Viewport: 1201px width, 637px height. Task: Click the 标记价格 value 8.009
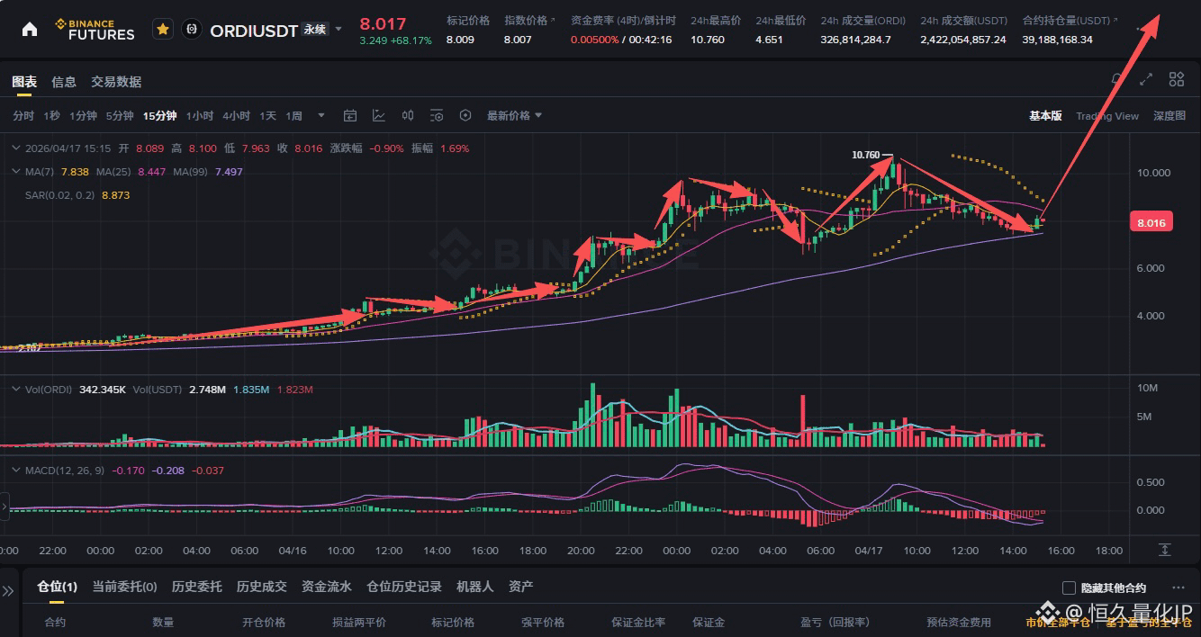coord(461,40)
